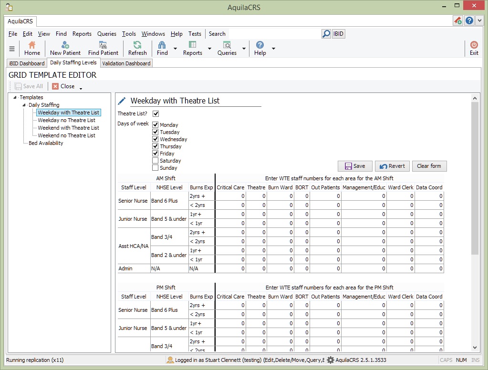
Task: Click the hamburger menu icon in toolbar
Action: [x=12, y=49]
